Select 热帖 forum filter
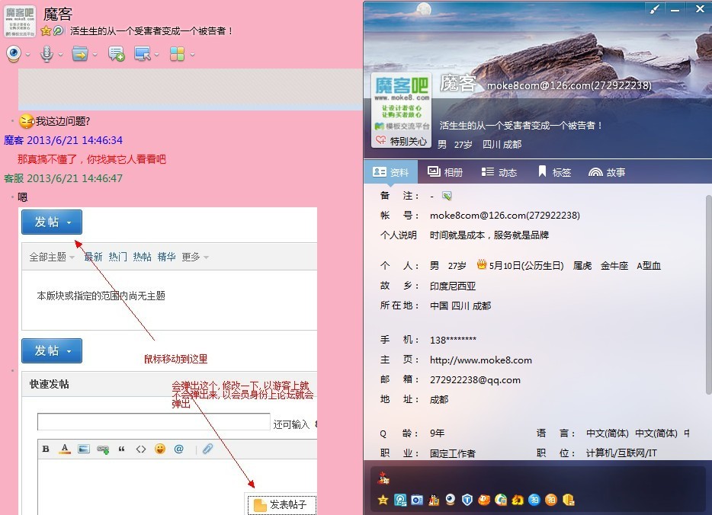Screen dimensions: 712x515 142,257
